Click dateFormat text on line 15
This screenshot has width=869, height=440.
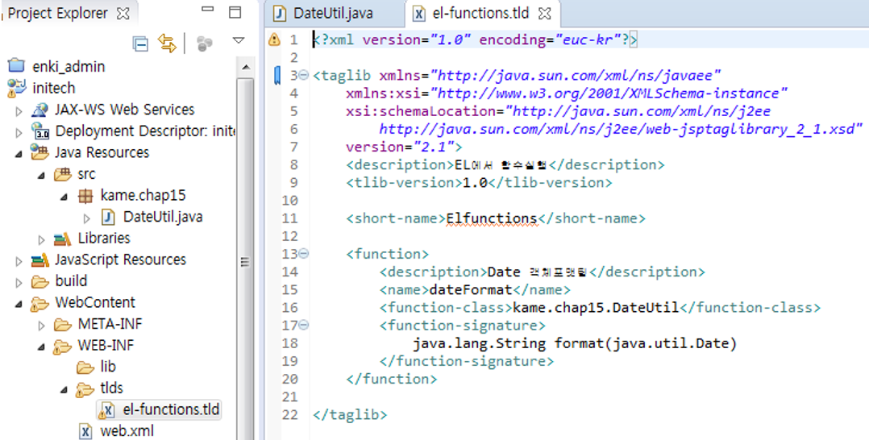[471, 290]
